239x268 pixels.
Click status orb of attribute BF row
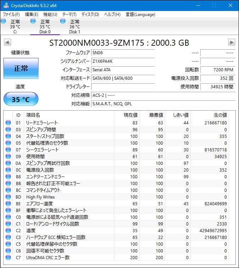coord(8,210)
